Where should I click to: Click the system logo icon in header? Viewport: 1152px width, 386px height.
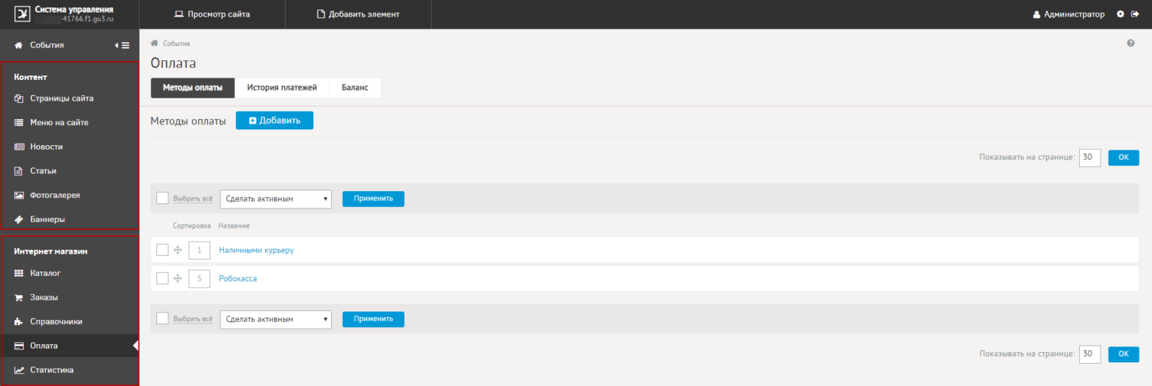[x=22, y=14]
